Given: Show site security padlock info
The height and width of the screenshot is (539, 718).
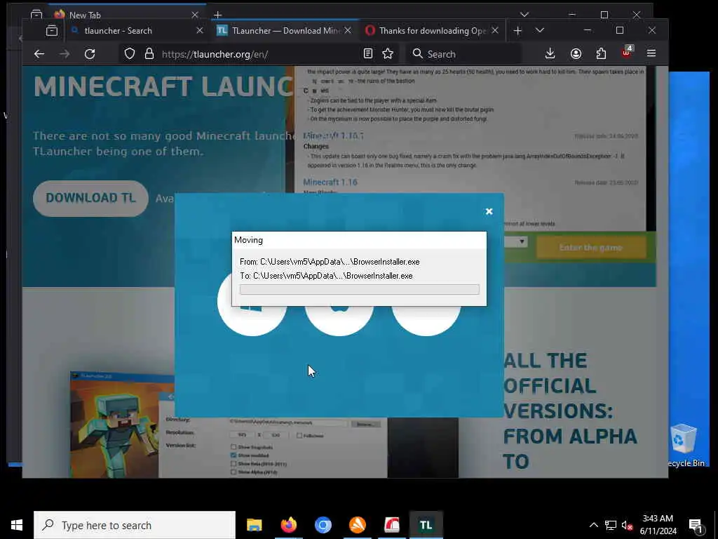Looking at the screenshot, I should pyautogui.click(x=149, y=54).
